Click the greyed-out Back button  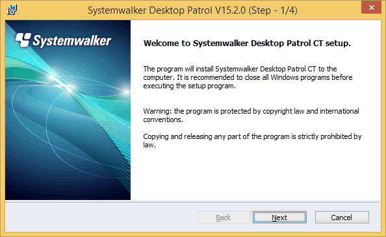point(224,218)
